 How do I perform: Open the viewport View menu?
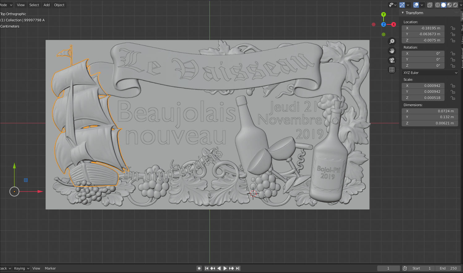21,5
